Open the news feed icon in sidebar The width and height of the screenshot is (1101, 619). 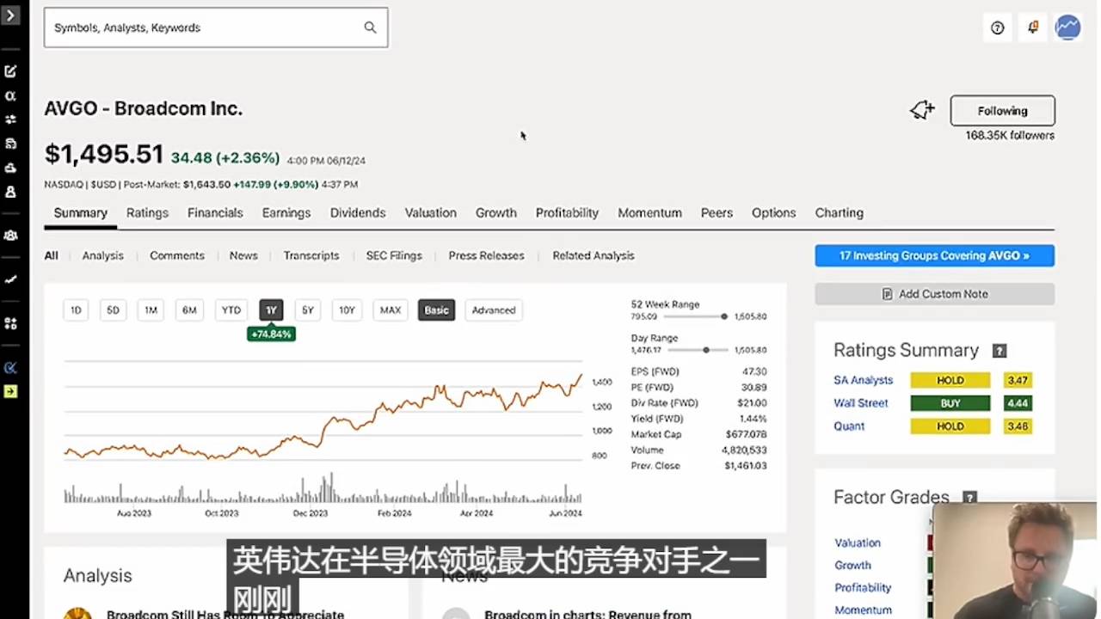click(x=10, y=144)
